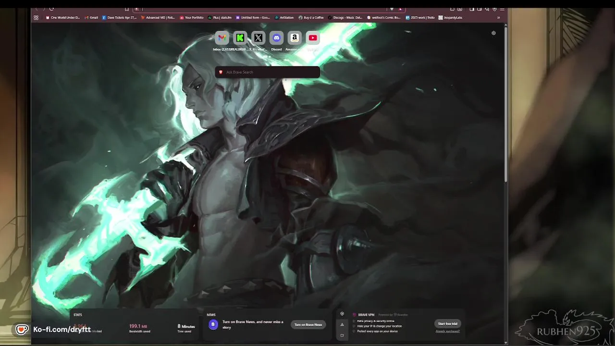Open the green Kick shortcut tile
Image resolution: width=615 pixels, height=346 pixels.
point(240,38)
